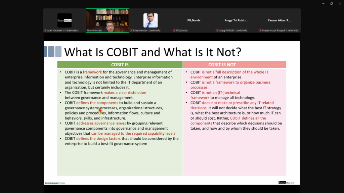Screen dimensions: 344x193
Task: Select the Anggi Tri Rizki participant tile
Action: point(236,20)
